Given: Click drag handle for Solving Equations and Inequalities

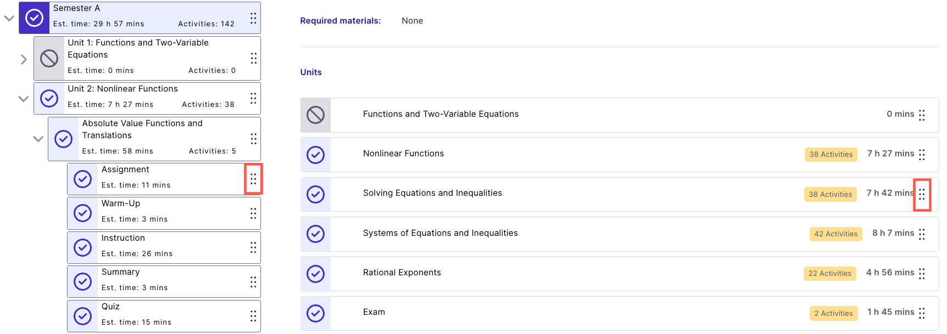Looking at the screenshot, I should point(922,194).
